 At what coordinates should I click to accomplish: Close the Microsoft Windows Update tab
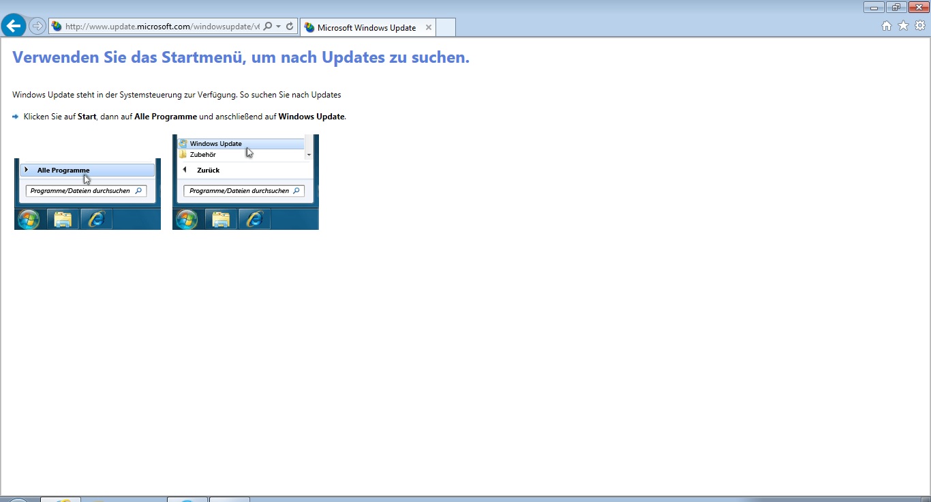429,28
